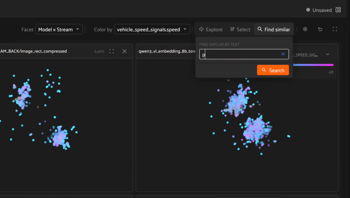This screenshot has height=198, width=350.
Task: Maximize the image_rect_compressed panel
Action: [111, 51]
